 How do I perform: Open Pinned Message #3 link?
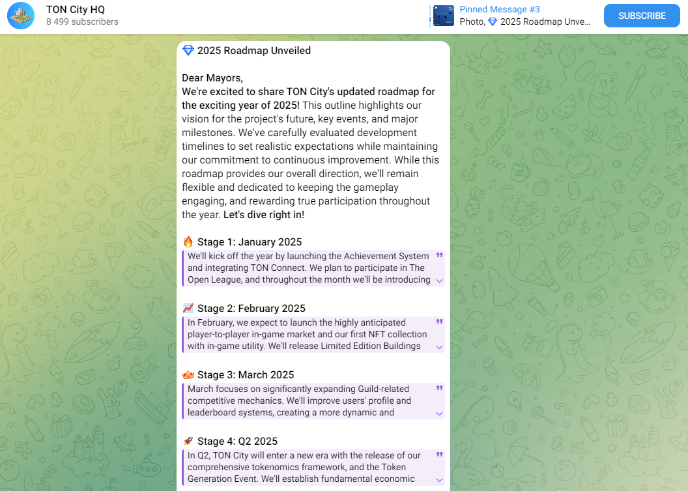click(x=499, y=9)
